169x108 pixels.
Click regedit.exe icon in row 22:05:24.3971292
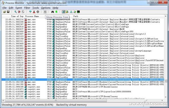[26, 96]
